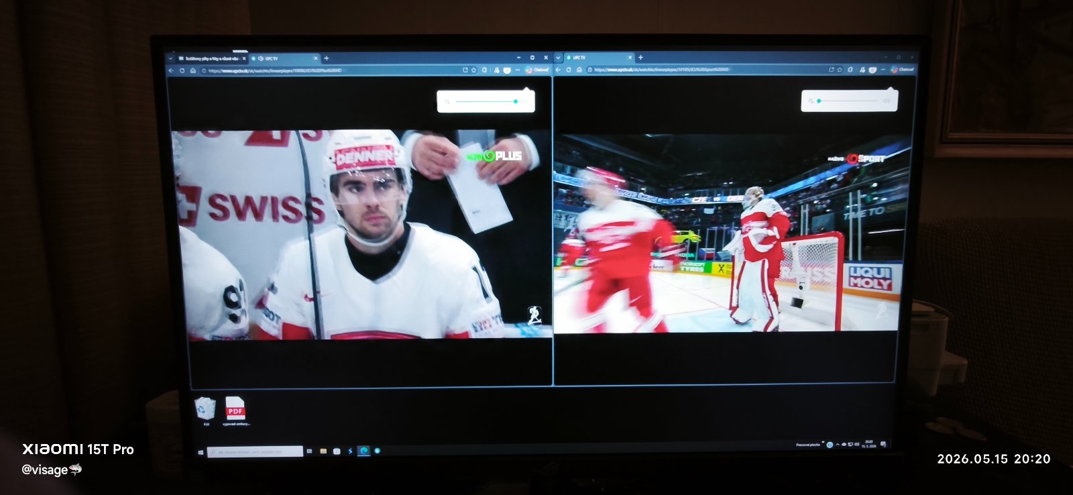1073x495 pixels.
Task: Close the UPC TV tab in the left window
Action: 316,58
